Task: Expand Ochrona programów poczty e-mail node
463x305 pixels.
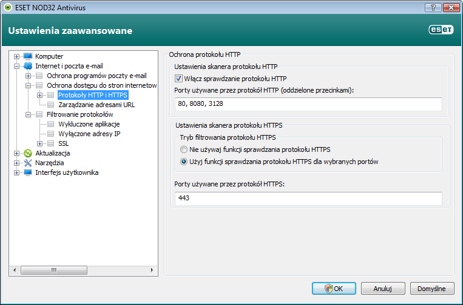Action: (x=28, y=76)
